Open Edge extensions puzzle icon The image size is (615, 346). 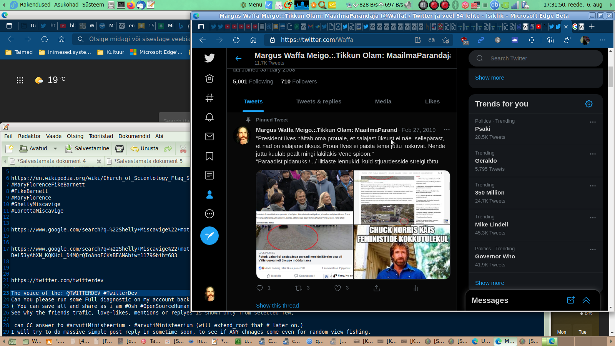[532, 40]
